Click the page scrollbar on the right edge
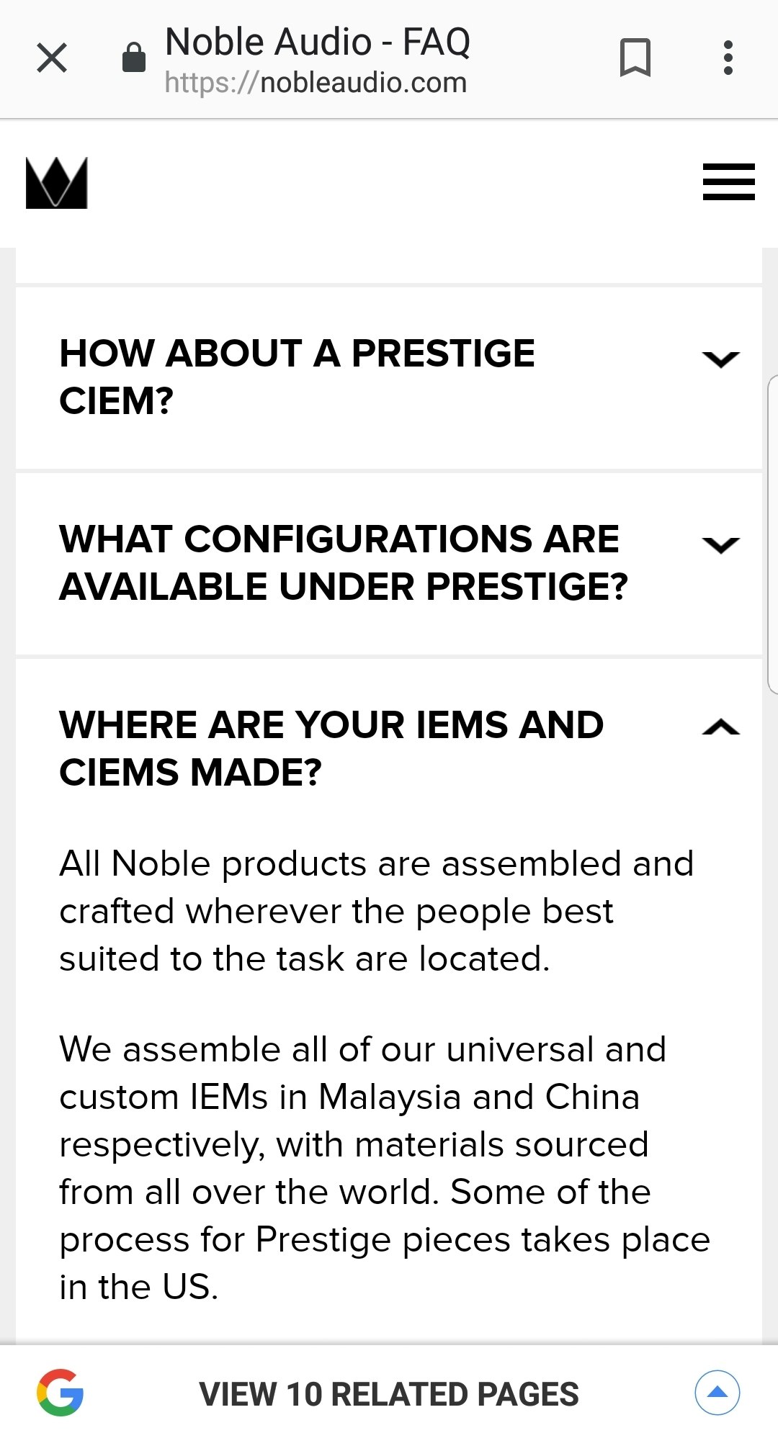The height and width of the screenshot is (1433, 778). click(772, 533)
